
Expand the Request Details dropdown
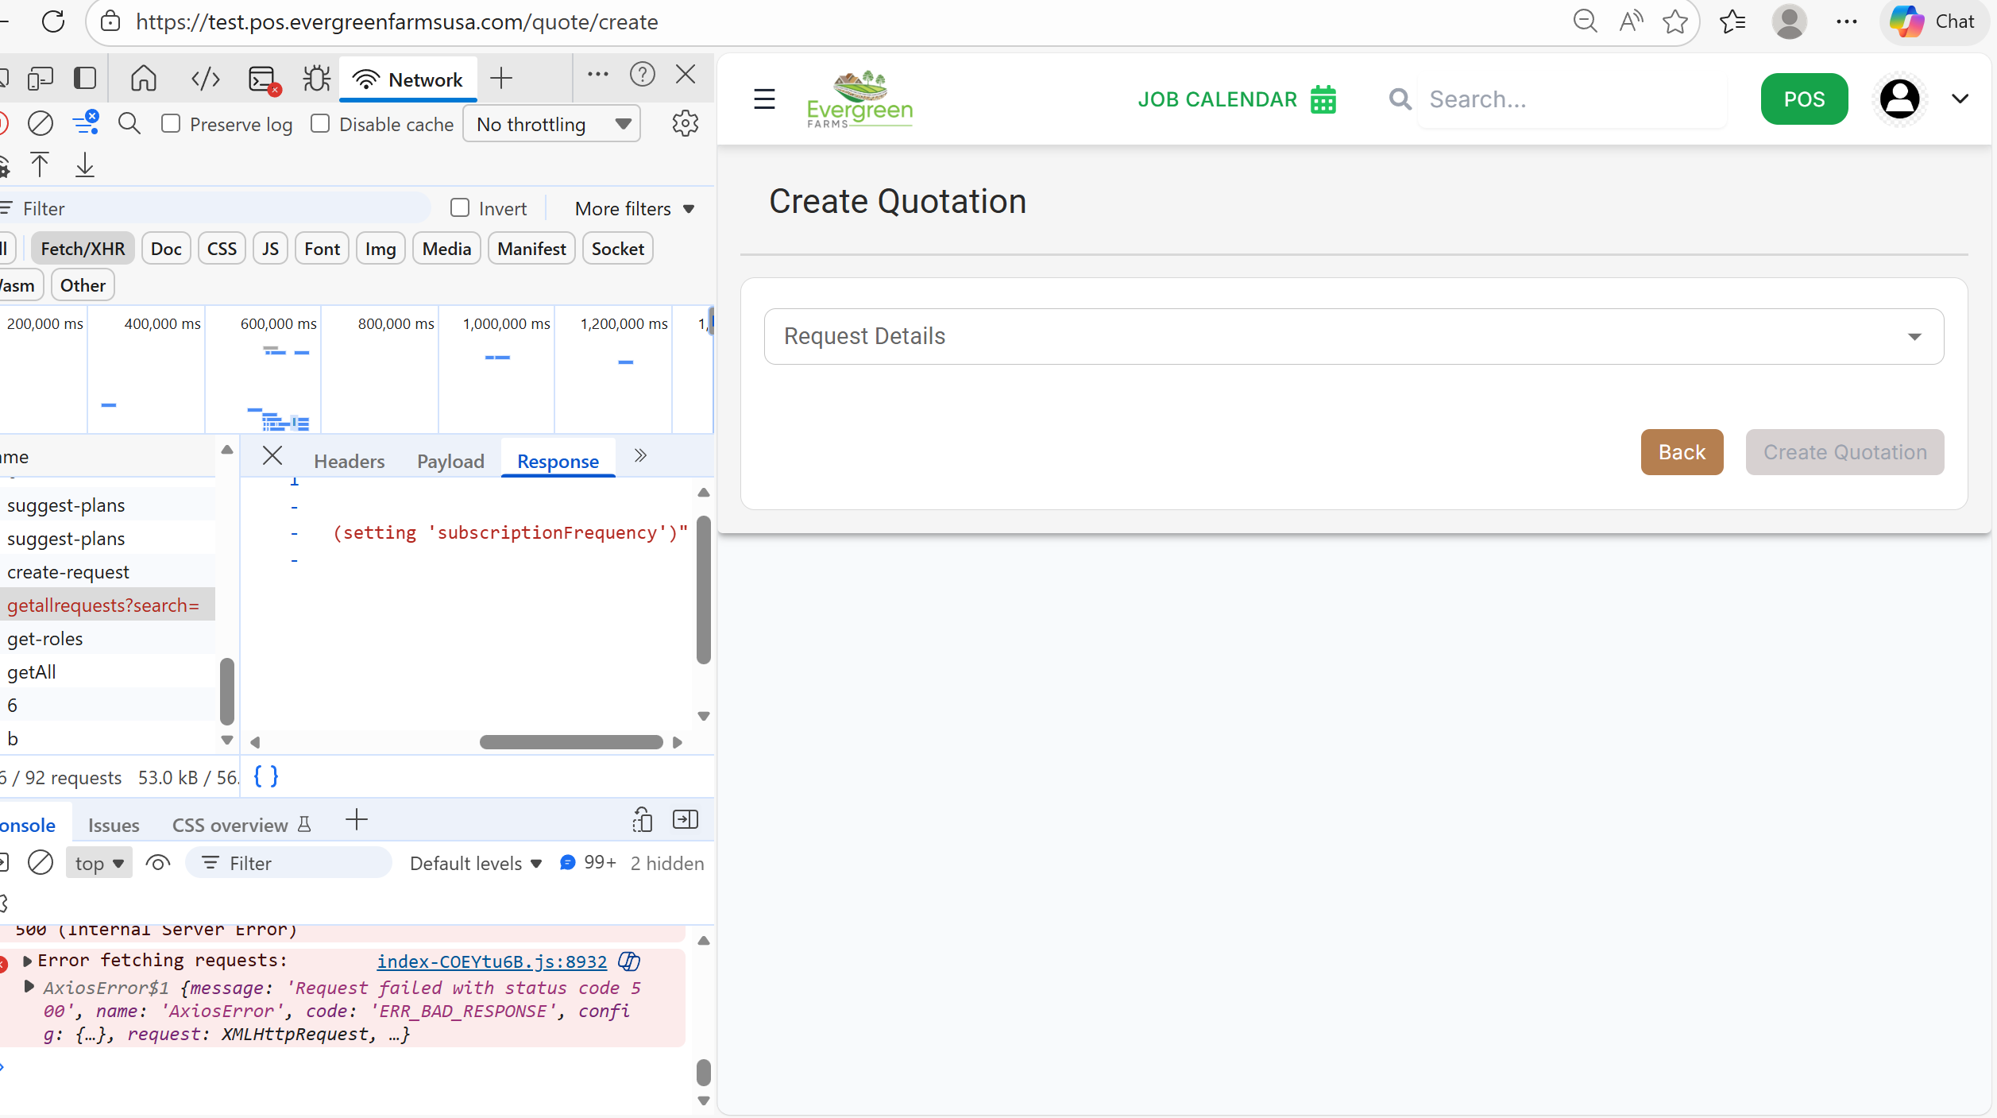point(1354,336)
